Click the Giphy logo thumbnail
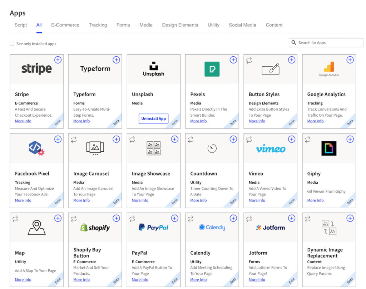The image size is (366, 289). [x=329, y=148]
